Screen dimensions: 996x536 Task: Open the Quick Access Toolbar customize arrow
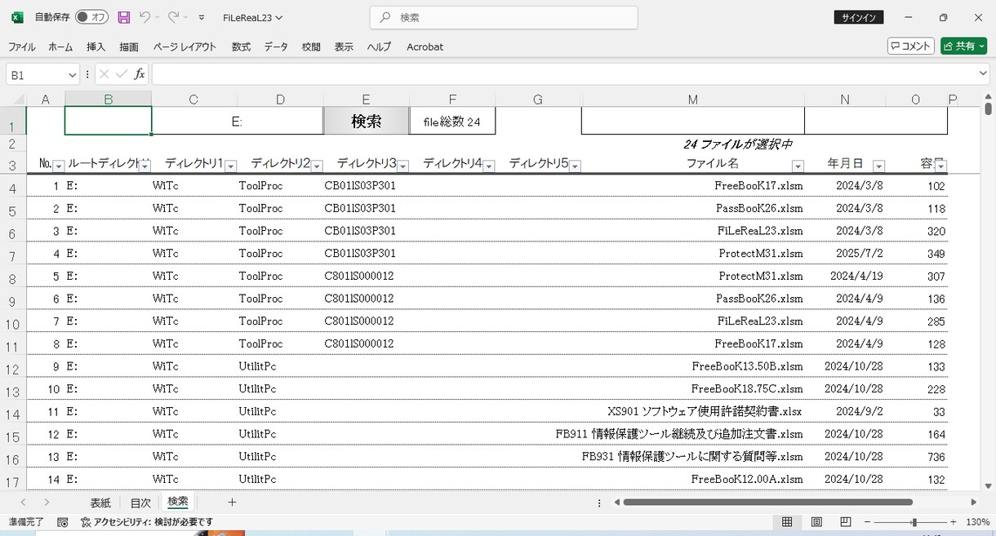tap(202, 18)
